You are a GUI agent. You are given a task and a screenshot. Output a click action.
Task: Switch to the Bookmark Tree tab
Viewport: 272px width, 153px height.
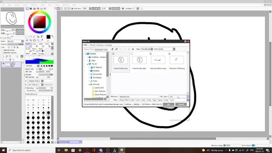pos(101,50)
